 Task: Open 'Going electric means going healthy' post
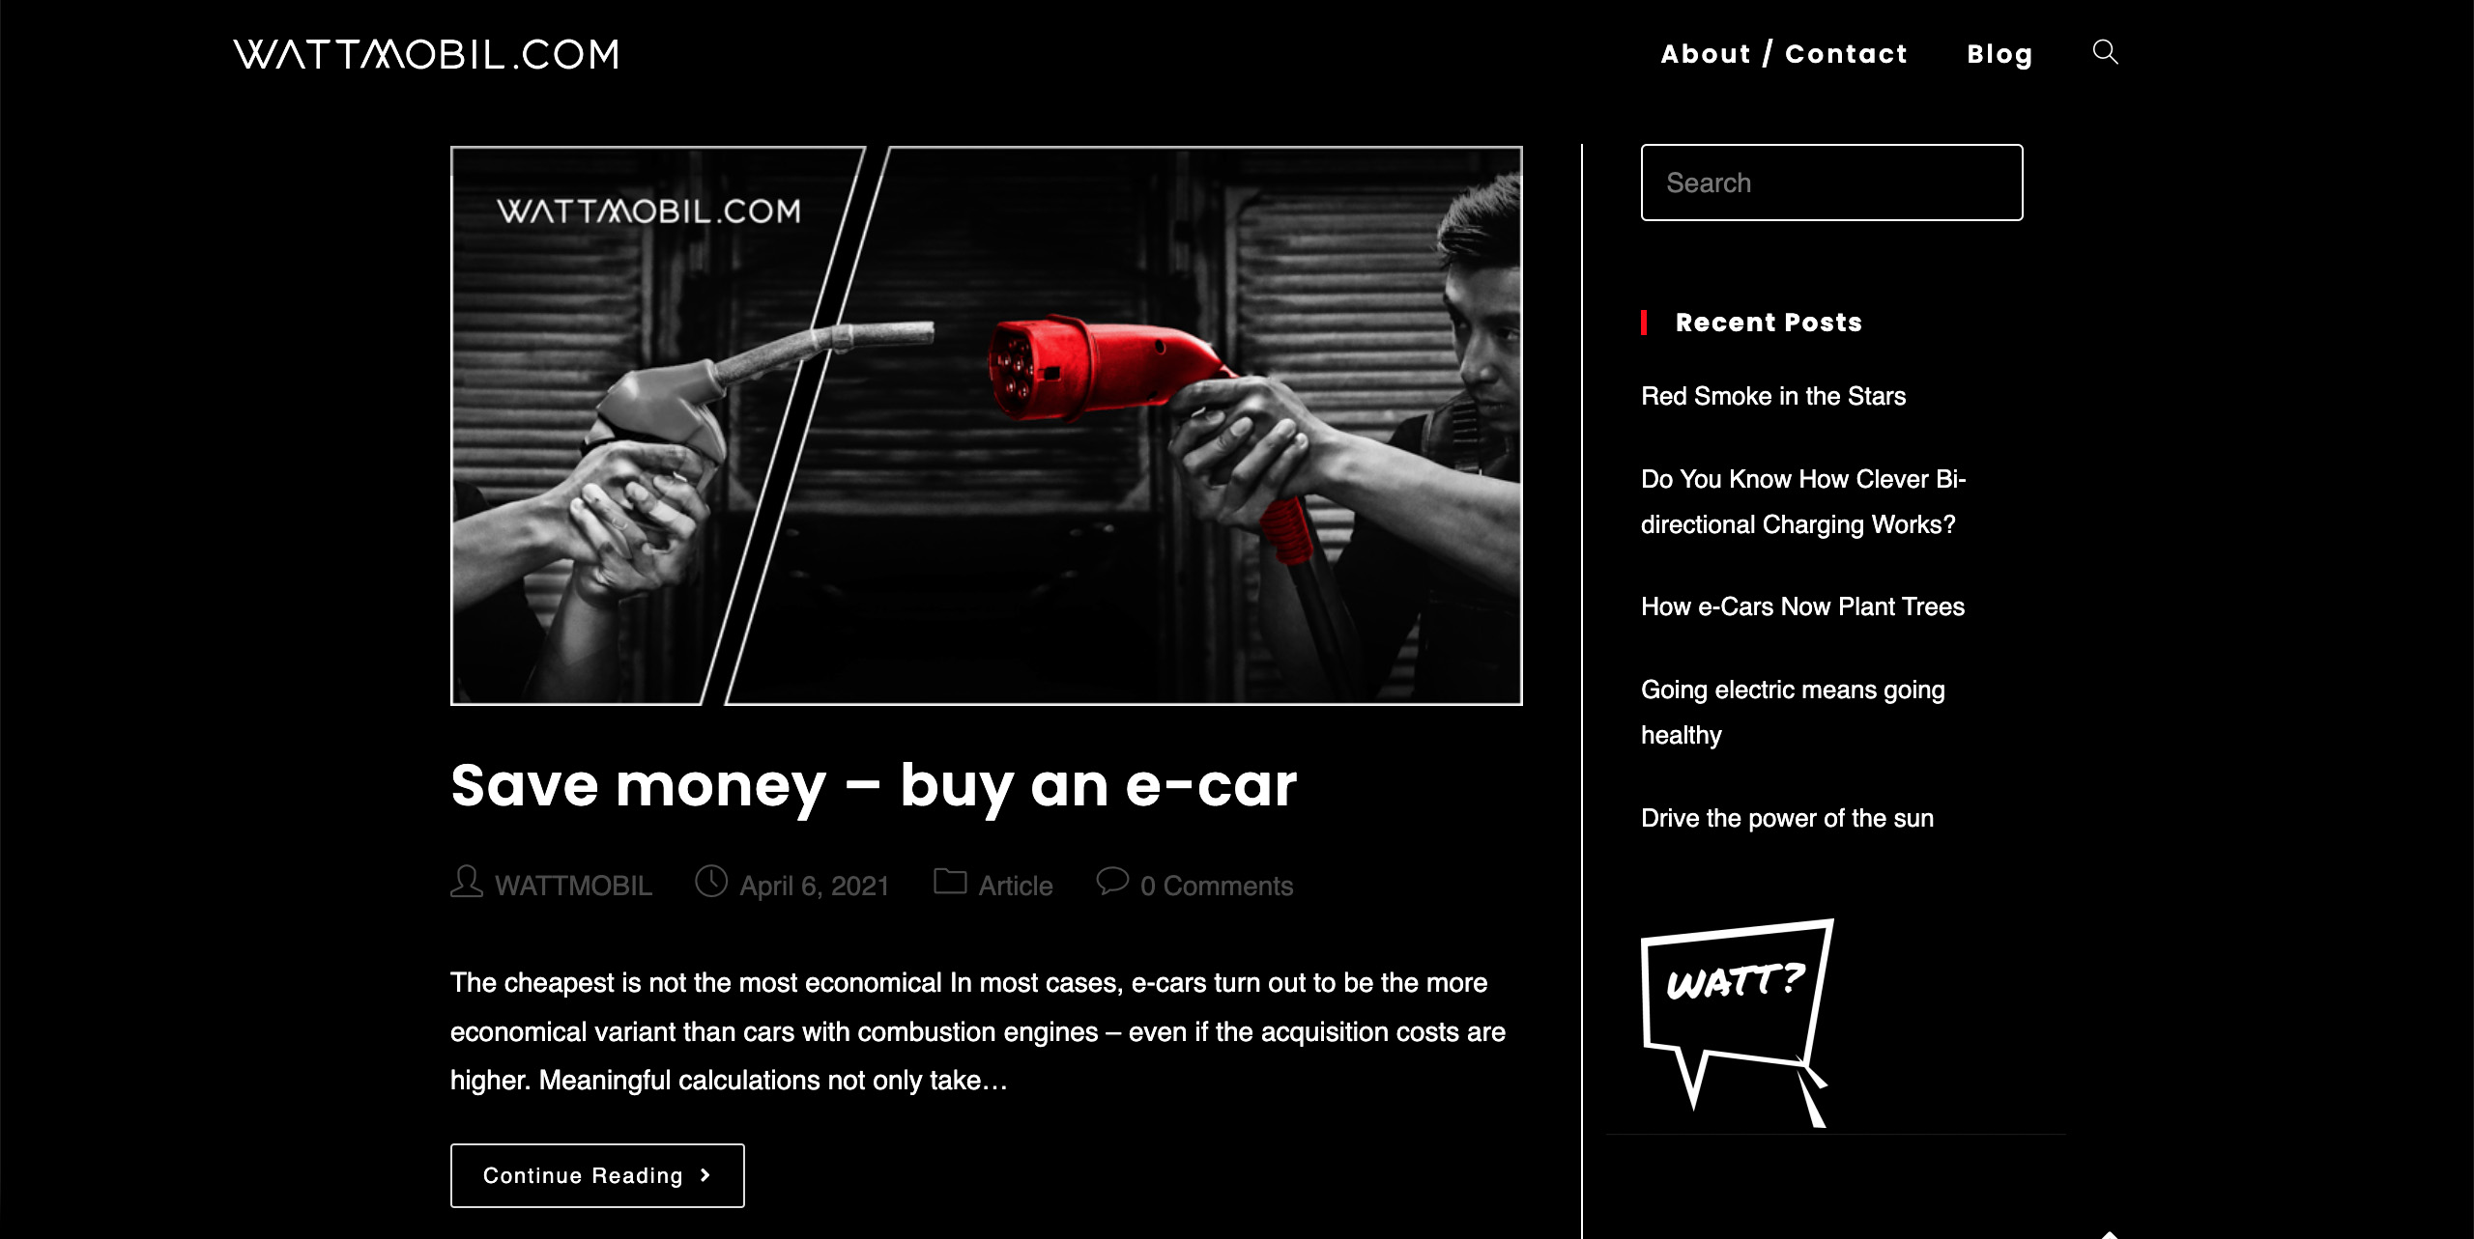(1793, 712)
